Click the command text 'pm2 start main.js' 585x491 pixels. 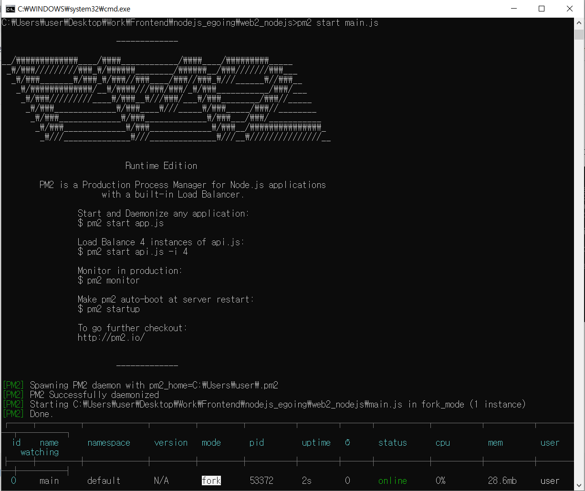(338, 22)
